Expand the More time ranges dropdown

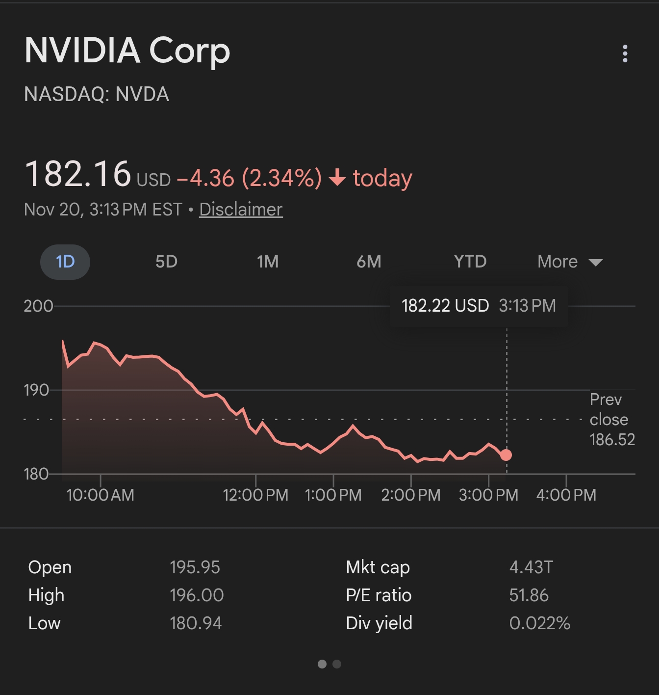pos(558,262)
